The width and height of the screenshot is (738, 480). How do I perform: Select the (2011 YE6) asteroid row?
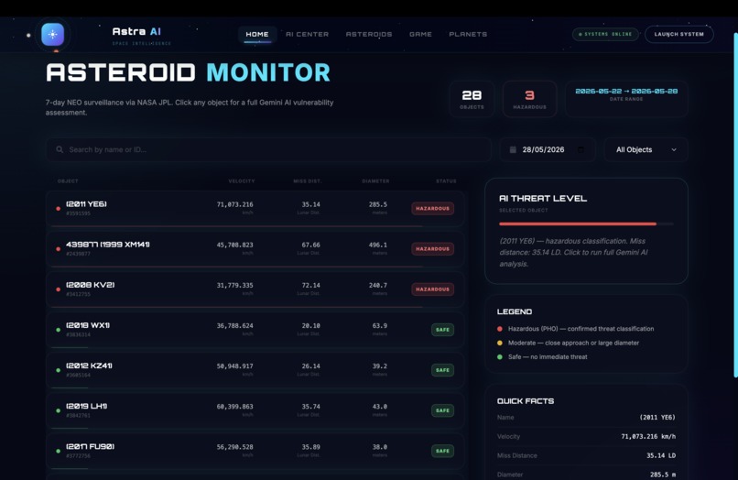coord(255,208)
